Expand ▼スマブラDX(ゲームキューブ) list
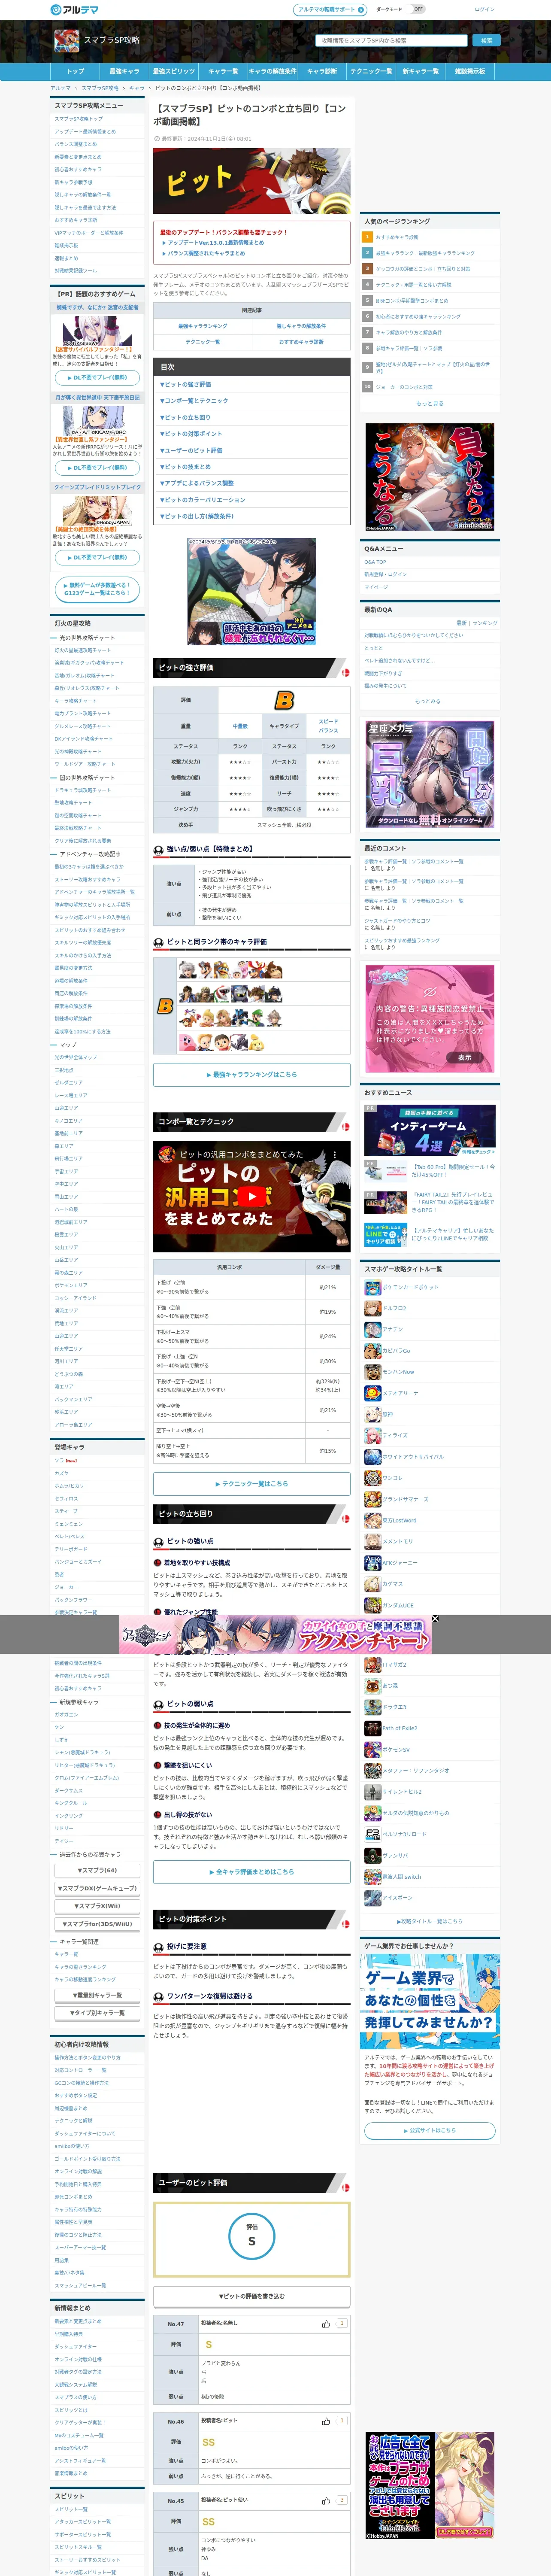This screenshot has height=2576, width=551. click(98, 1888)
